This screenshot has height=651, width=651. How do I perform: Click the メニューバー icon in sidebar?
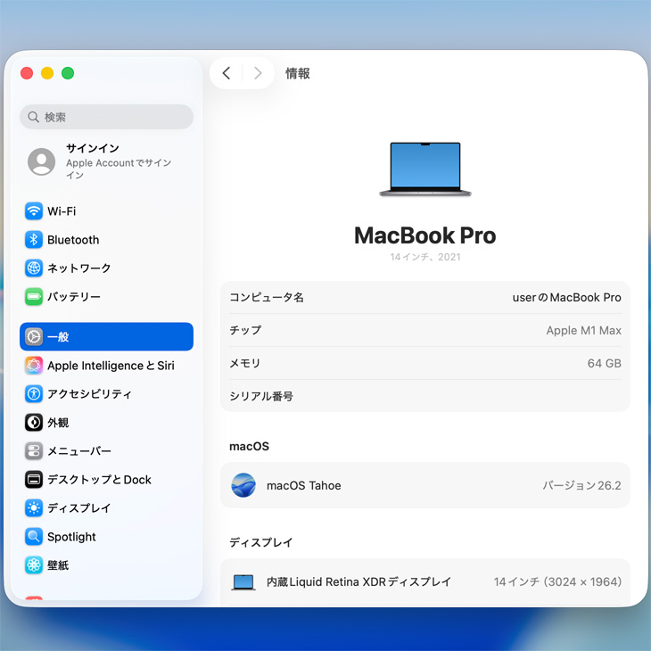click(x=34, y=451)
